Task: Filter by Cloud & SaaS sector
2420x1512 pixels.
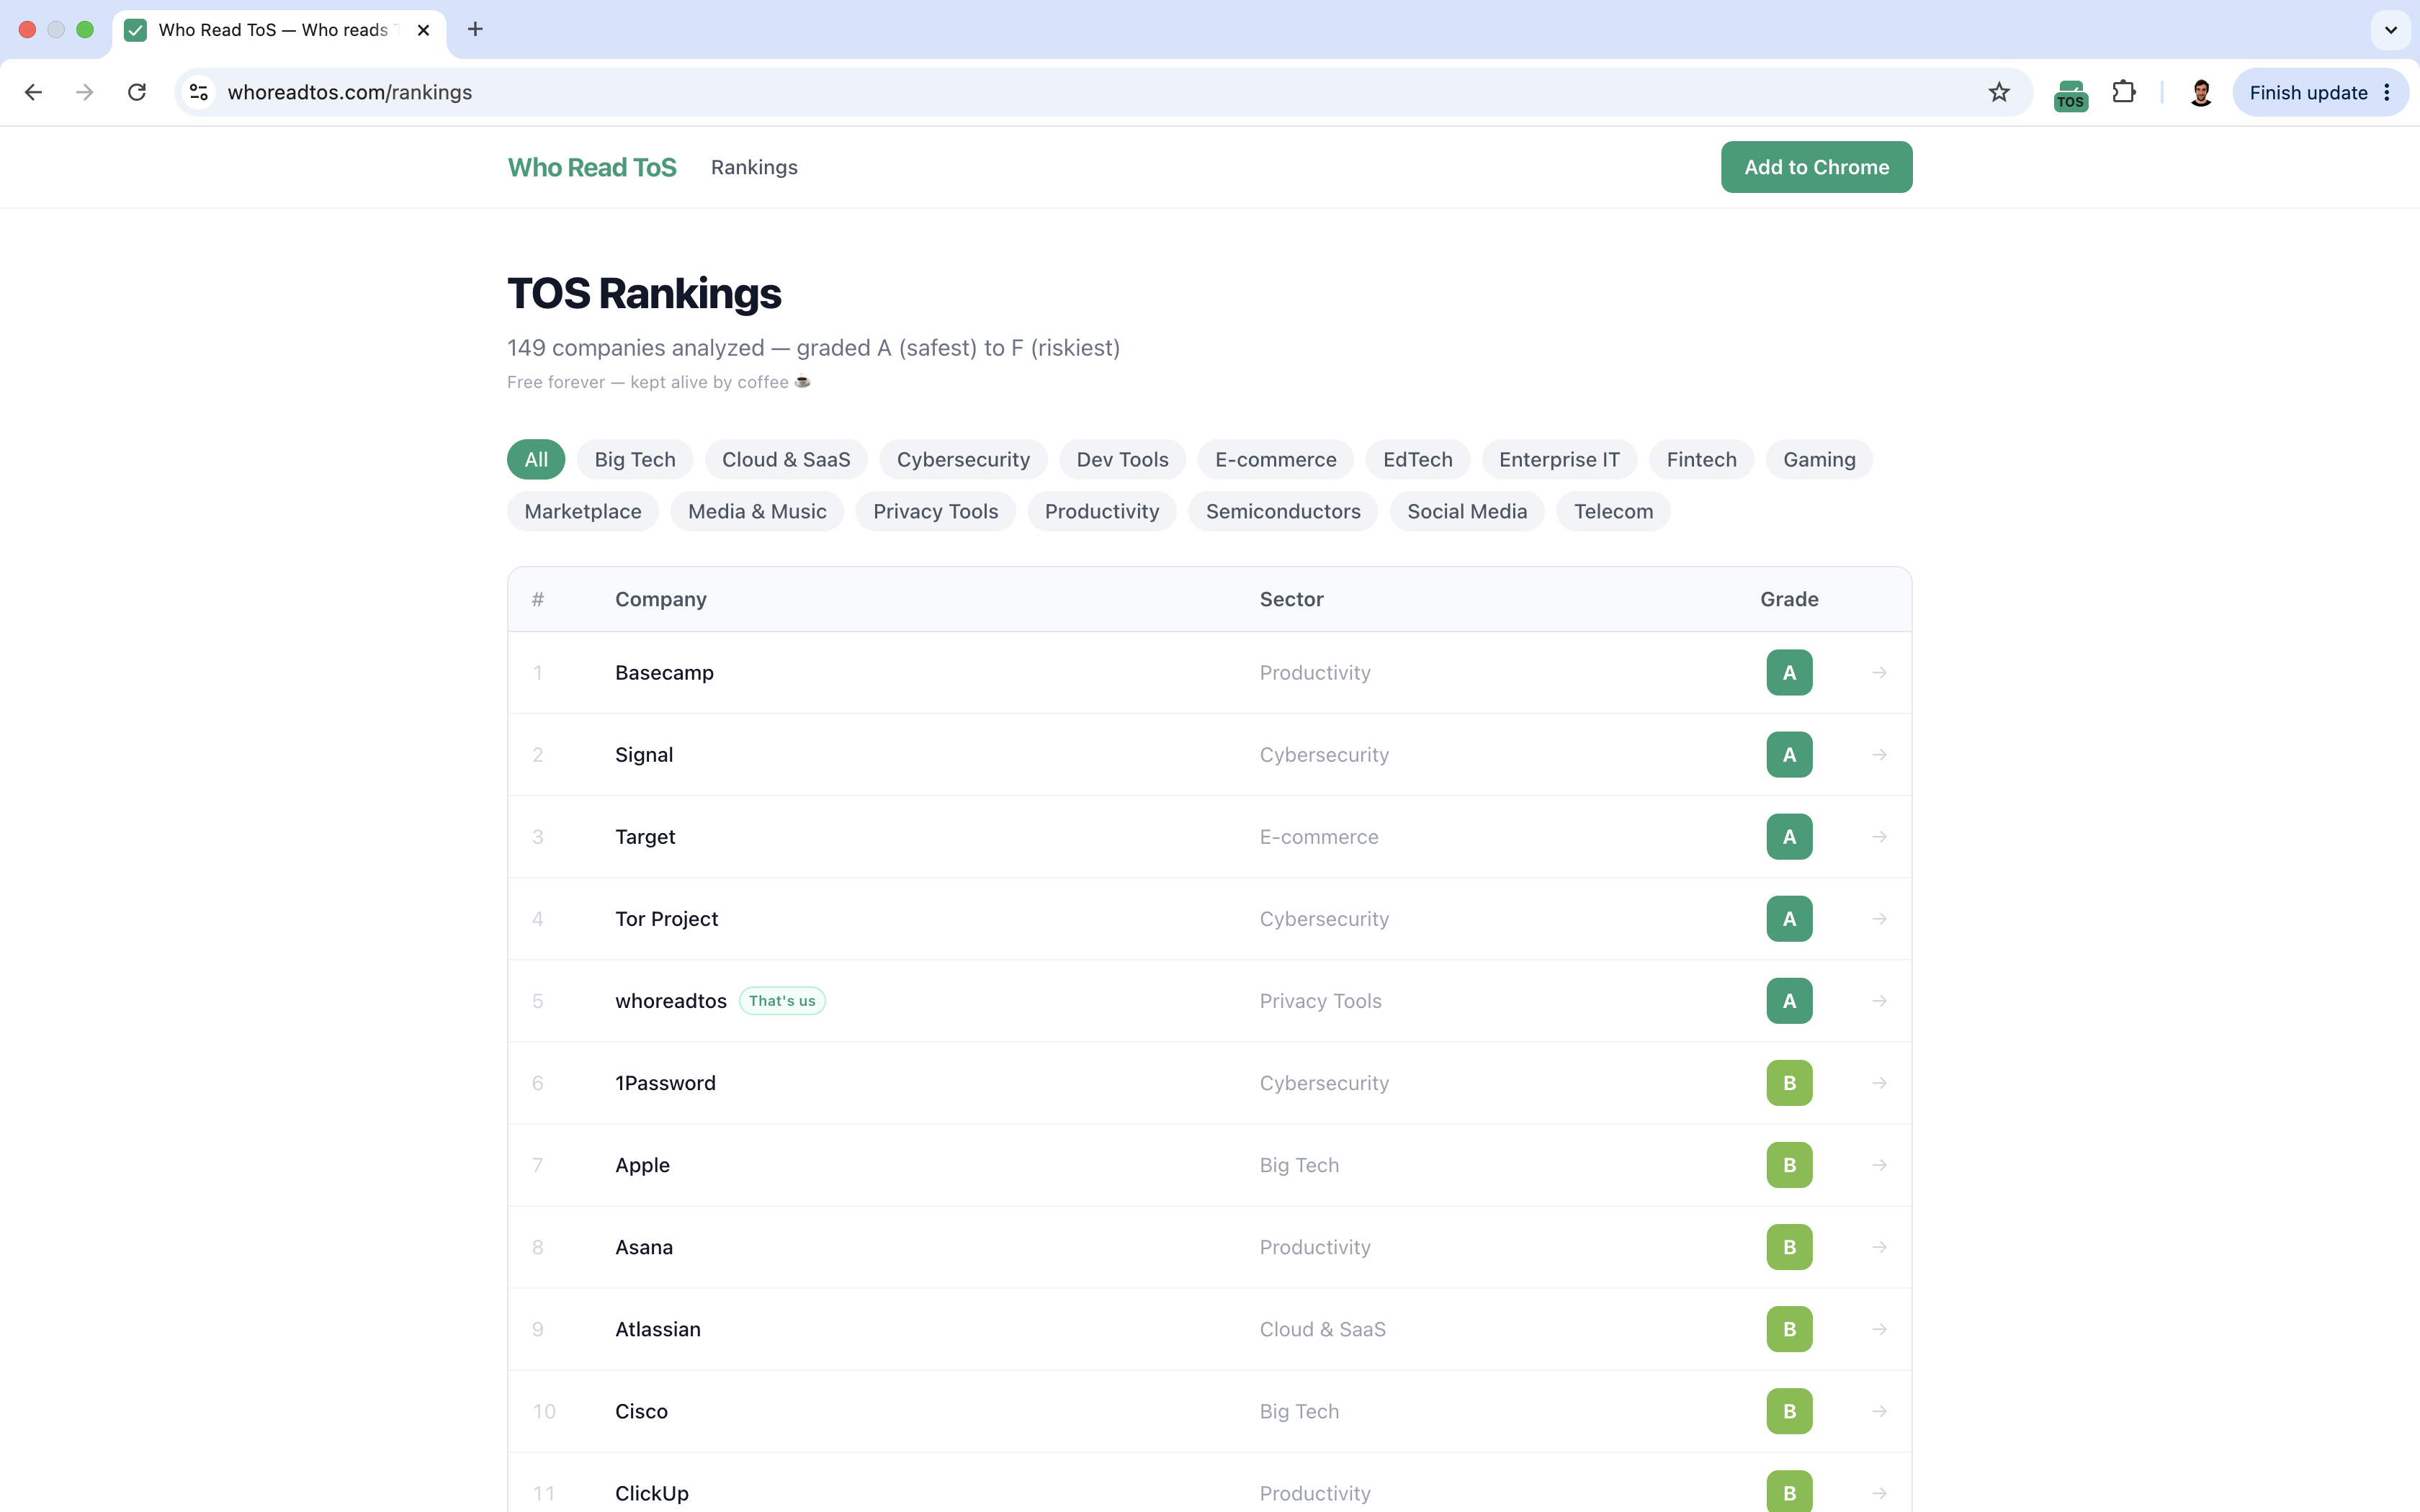Action: click(x=786, y=459)
